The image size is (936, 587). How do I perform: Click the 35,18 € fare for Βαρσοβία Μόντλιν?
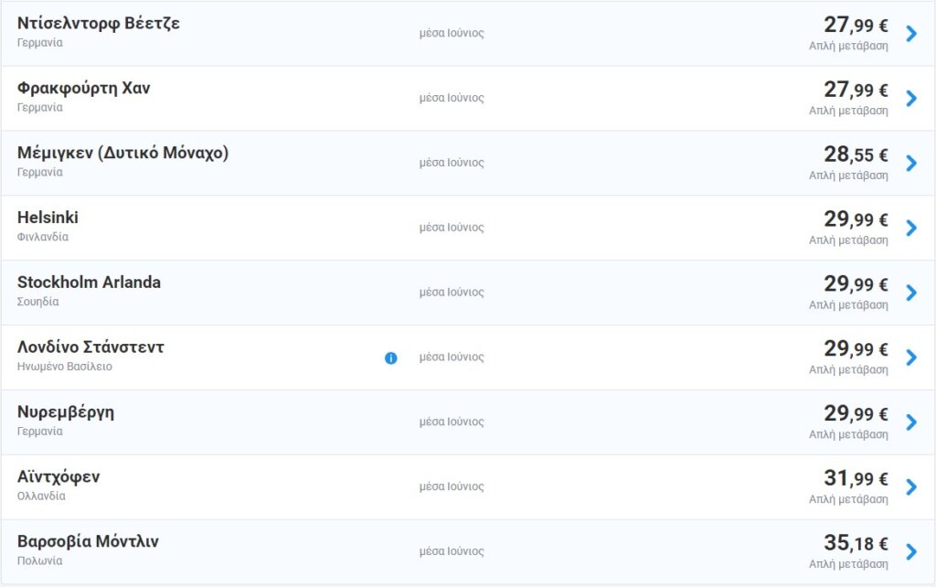856,543
